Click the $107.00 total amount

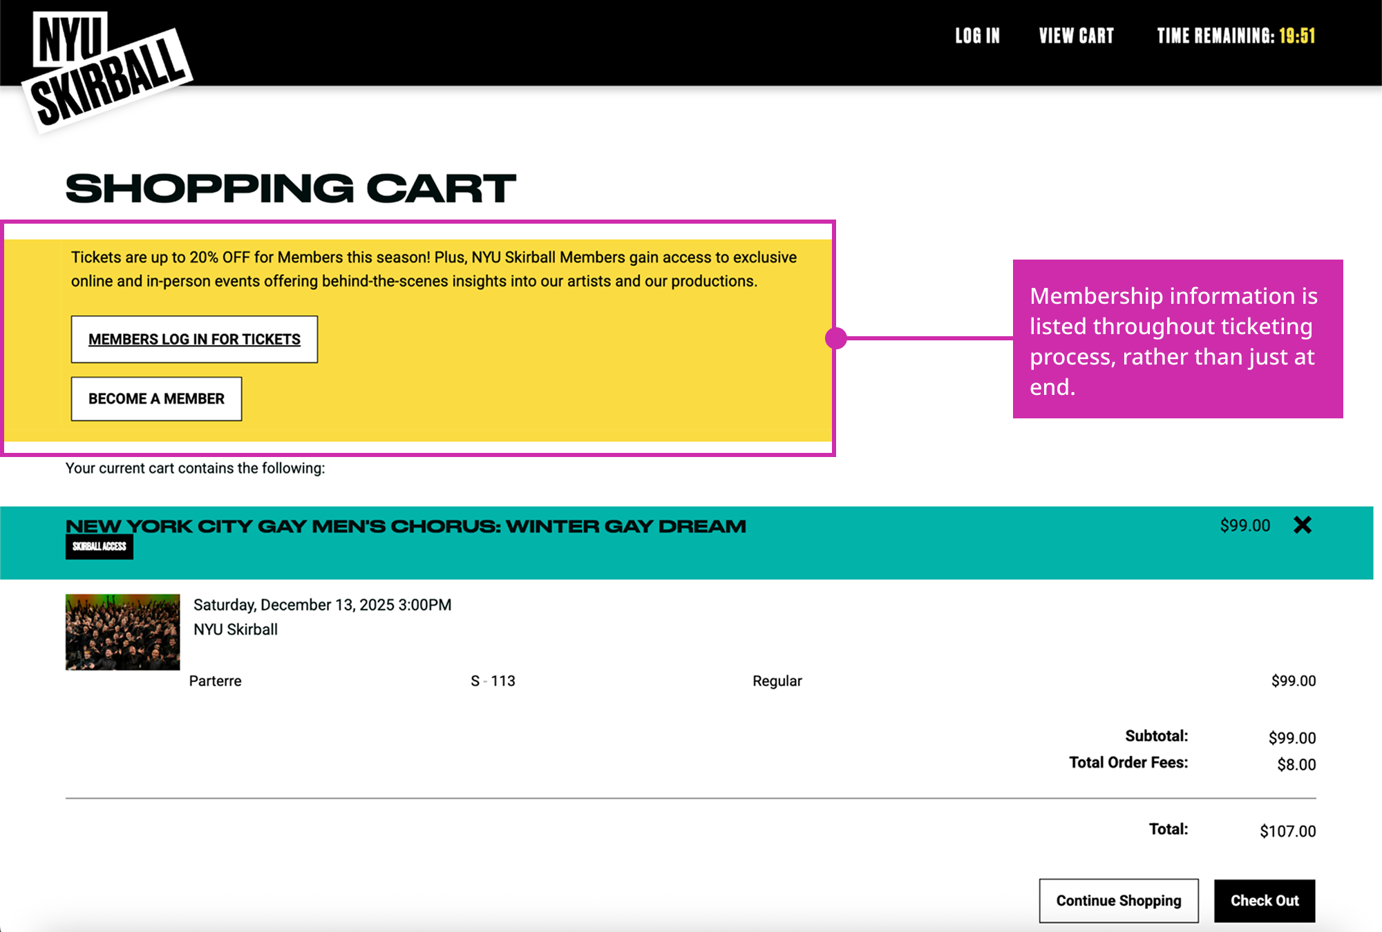pyautogui.click(x=1287, y=831)
